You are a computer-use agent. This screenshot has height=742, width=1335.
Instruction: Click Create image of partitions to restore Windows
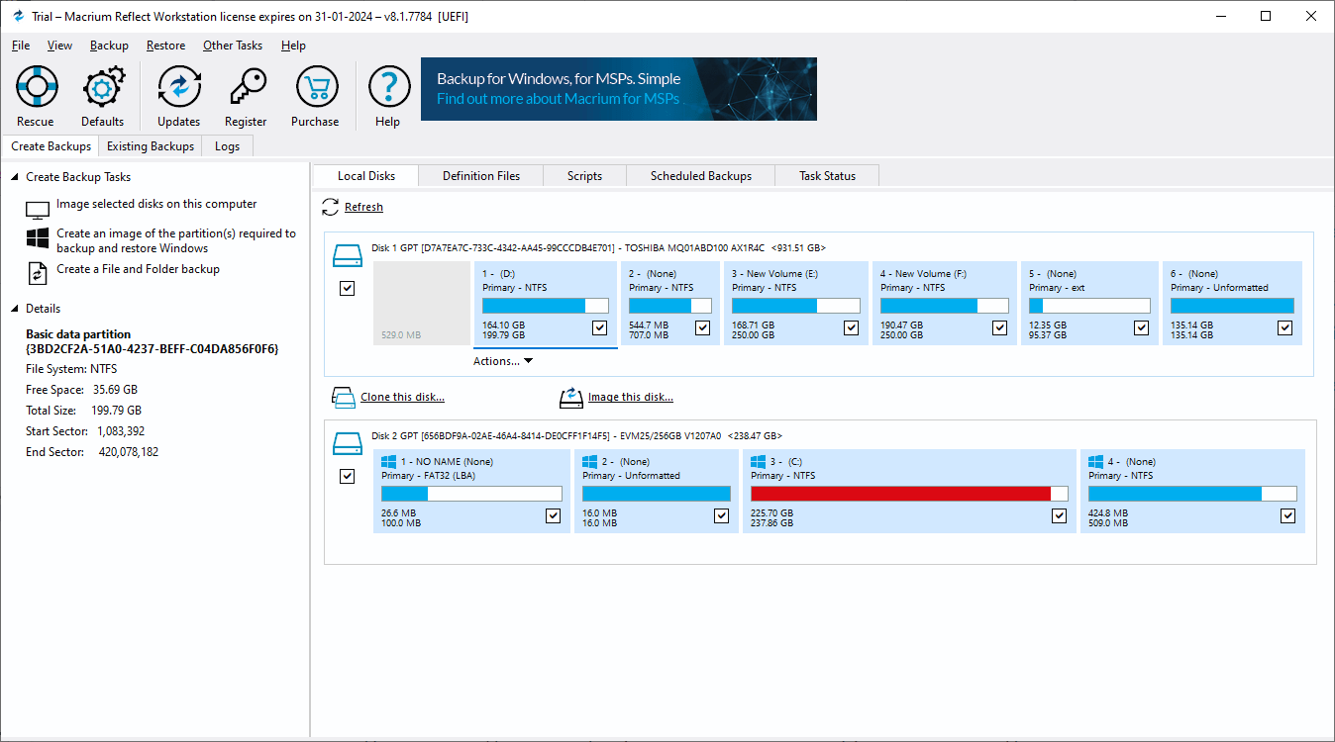click(x=176, y=241)
